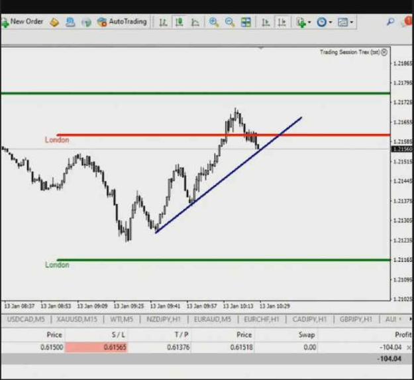Click the 13 Jan 08:37 time label

tap(19, 306)
